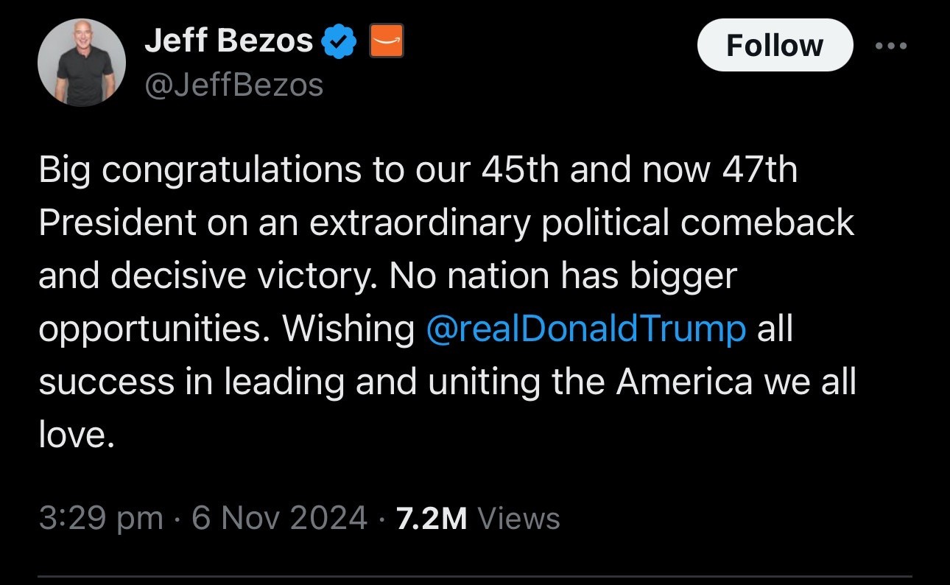Click the 6 Nov 2024 date
Viewport: 950px width, 585px height.
click(279, 518)
